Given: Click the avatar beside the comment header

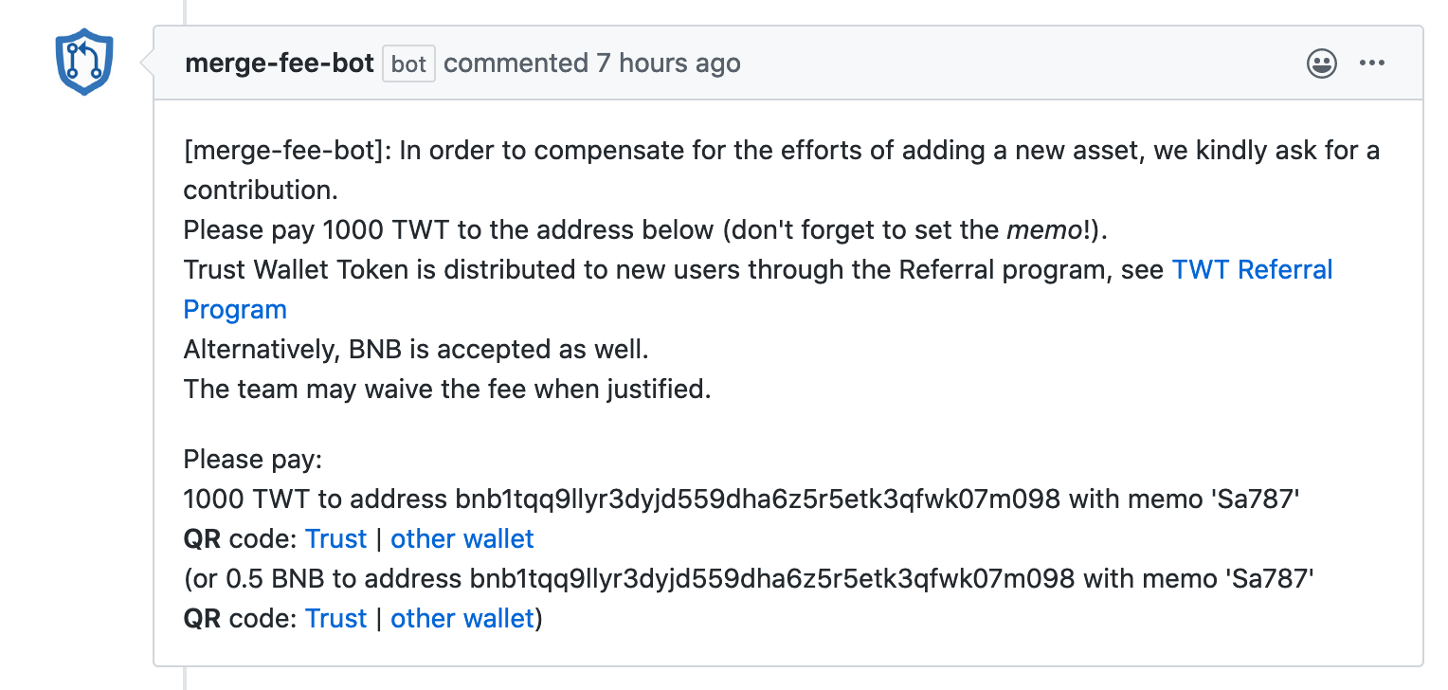Looking at the screenshot, I should pos(83,62).
